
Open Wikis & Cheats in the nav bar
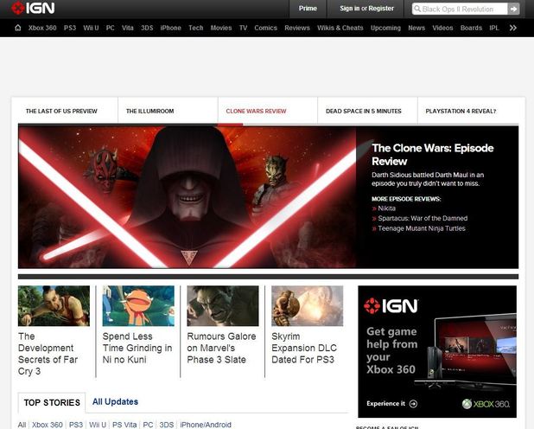coord(340,28)
